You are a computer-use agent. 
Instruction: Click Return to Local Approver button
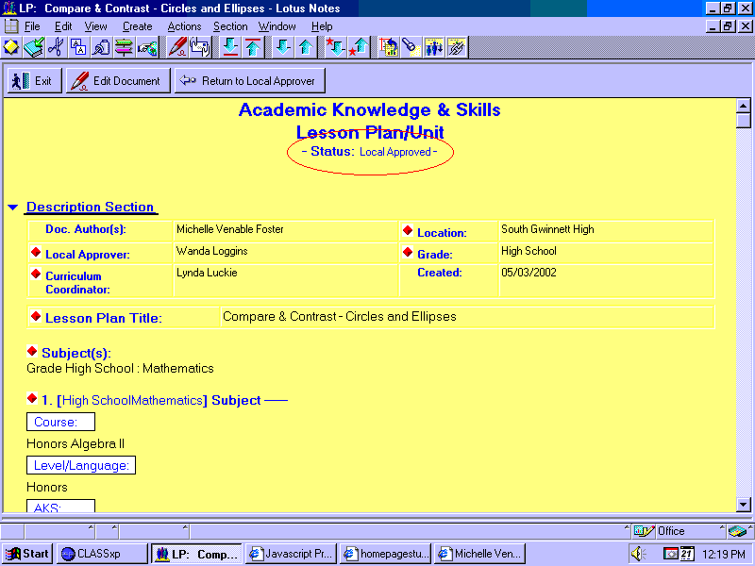tap(249, 80)
